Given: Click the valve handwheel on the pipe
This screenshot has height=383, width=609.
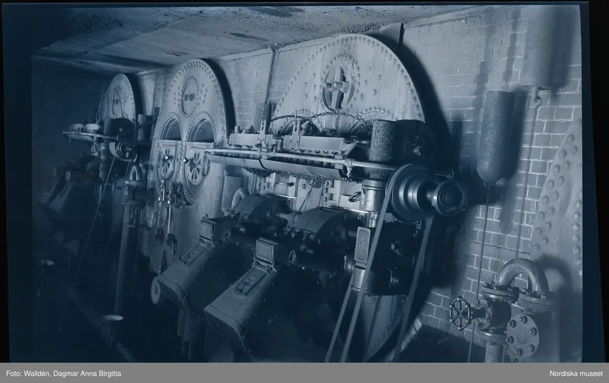Looking at the screenshot, I should pos(462,312).
